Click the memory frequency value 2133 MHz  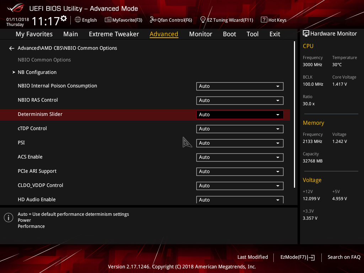(312, 141)
